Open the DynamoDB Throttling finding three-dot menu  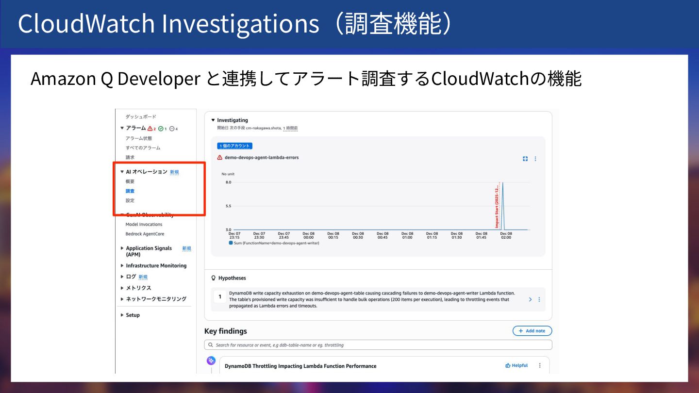tap(540, 365)
